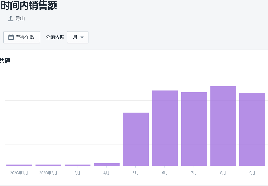Click the 7月 purple bar
Screen dimensions: 268x186
click(194, 129)
